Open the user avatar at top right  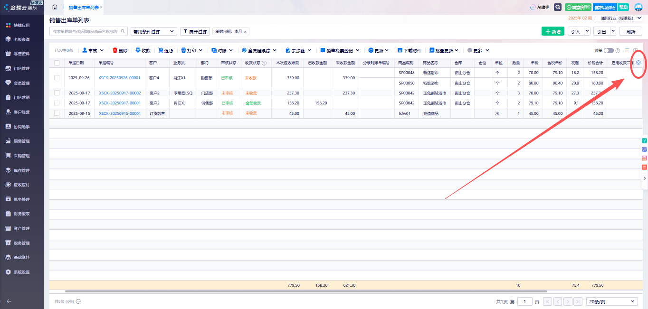[638, 7]
